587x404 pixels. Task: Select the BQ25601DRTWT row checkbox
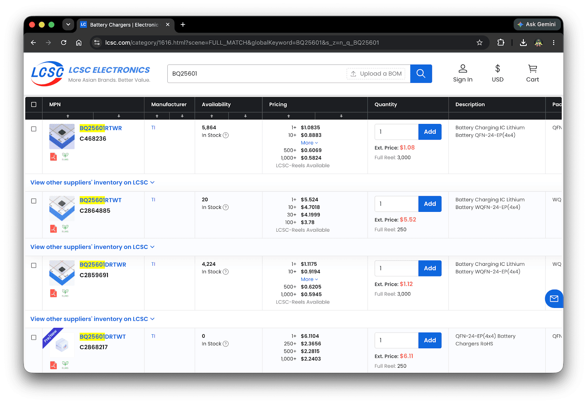pyautogui.click(x=34, y=337)
